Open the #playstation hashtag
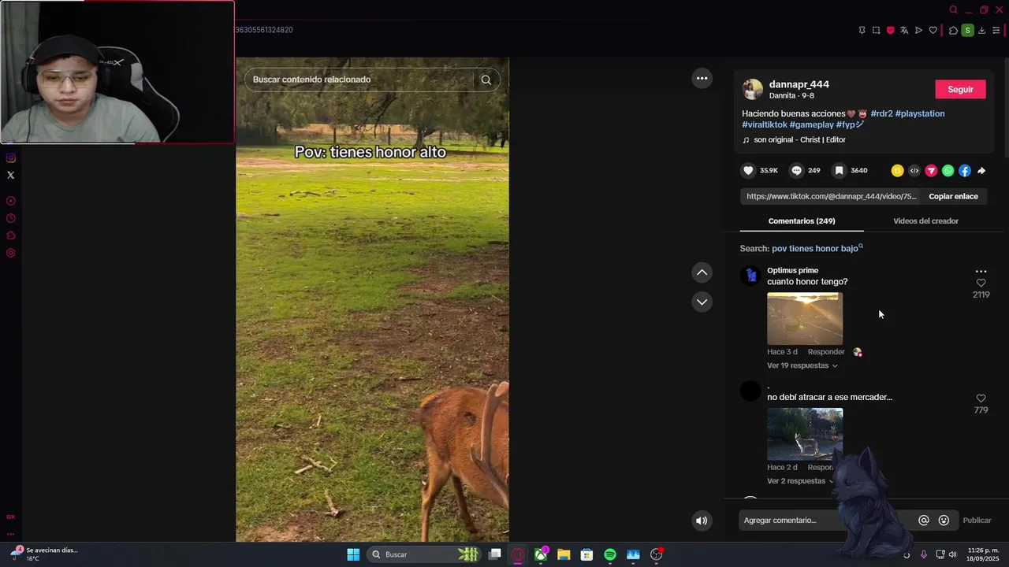 click(920, 113)
